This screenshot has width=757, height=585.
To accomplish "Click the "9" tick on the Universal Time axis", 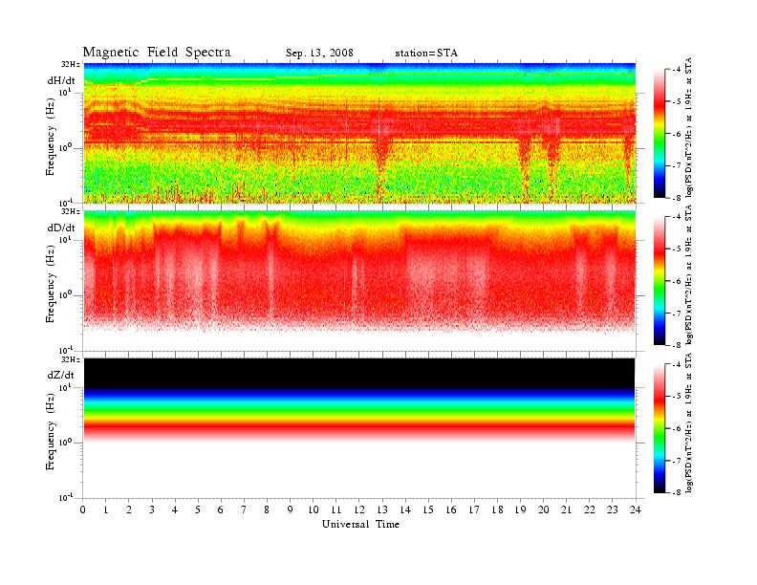I will (x=291, y=509).
